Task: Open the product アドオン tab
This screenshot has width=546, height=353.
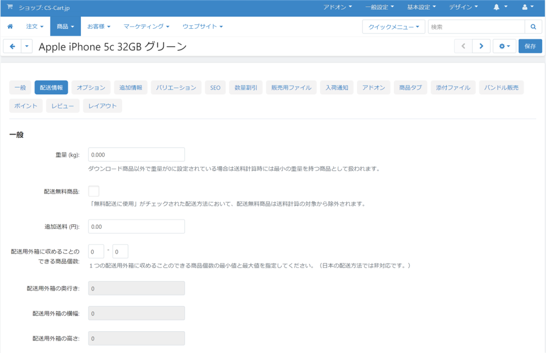Action: pos(373,88)
